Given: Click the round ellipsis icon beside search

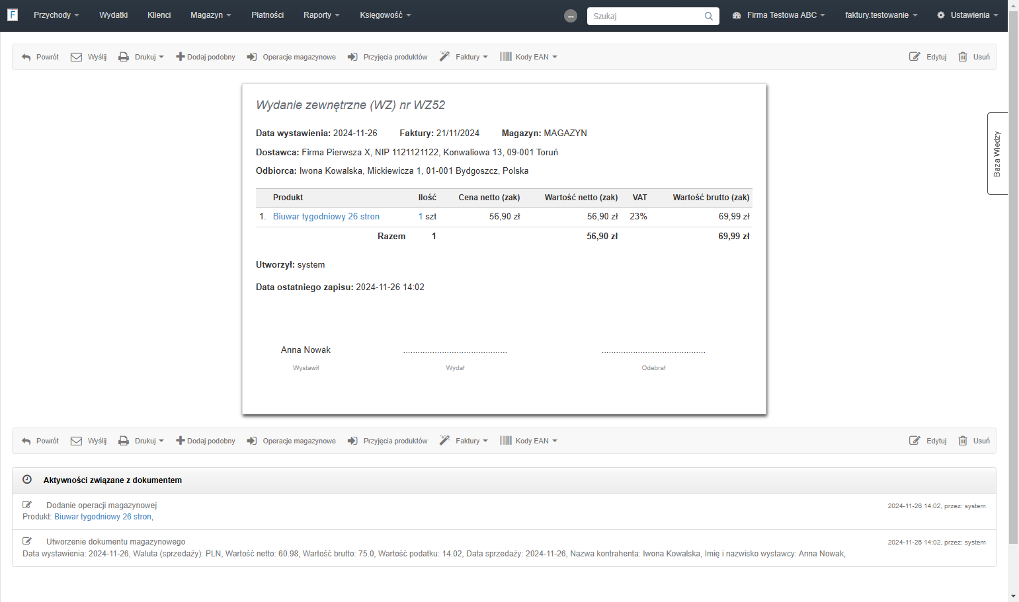Looking at the screenshot, I should (571, 16).
